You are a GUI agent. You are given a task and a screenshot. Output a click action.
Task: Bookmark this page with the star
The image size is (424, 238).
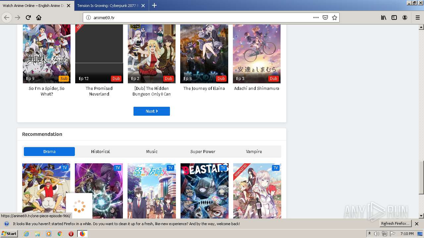click(335, 18)
